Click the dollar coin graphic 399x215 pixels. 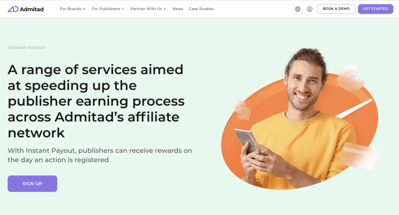243,110
